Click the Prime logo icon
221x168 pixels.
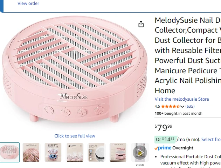click(163, 148)
